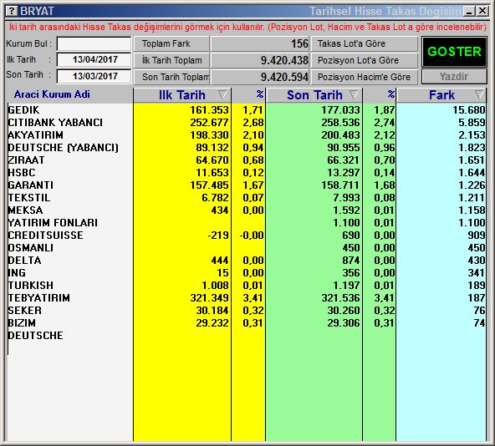Select YATIRIM FONLARI row
495x446 pixels.
(x=53, y=223)
